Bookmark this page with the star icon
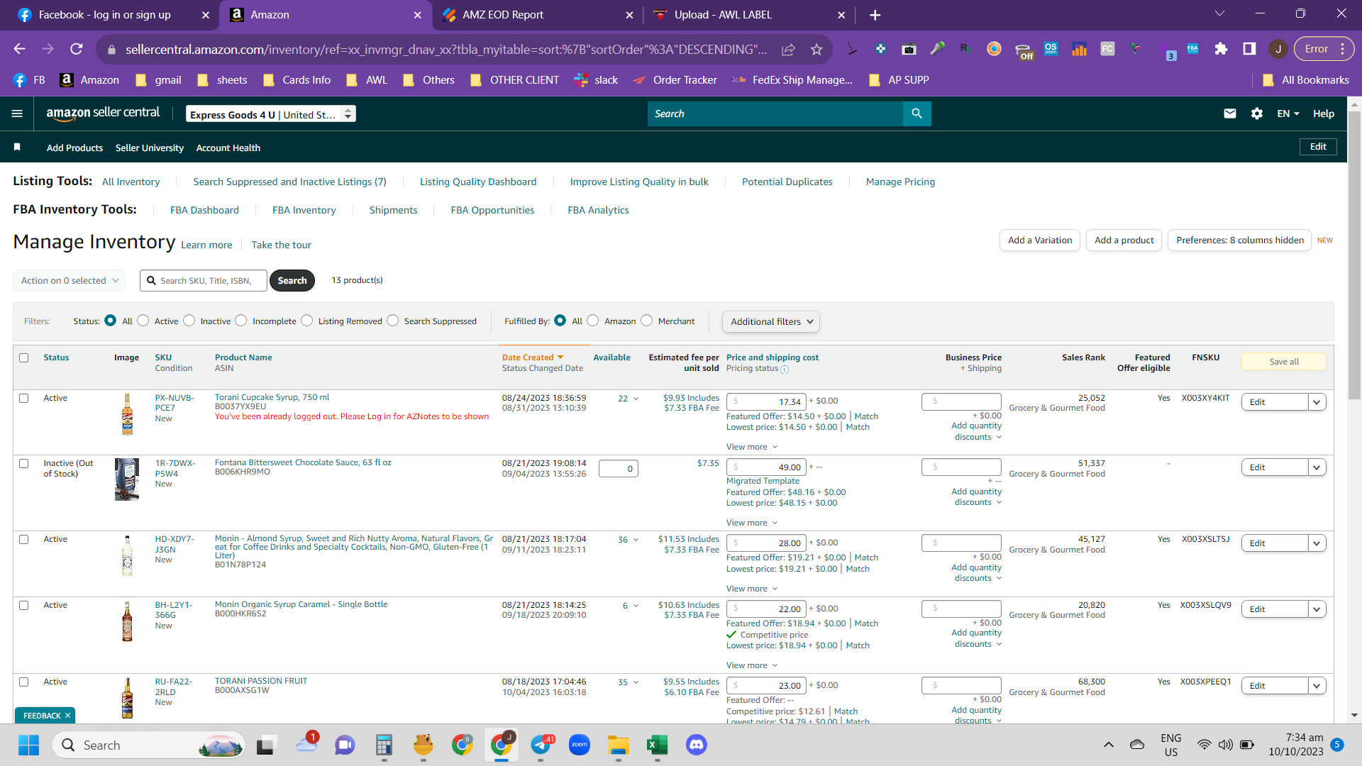1362x766 pixels. tap(816, 49)
